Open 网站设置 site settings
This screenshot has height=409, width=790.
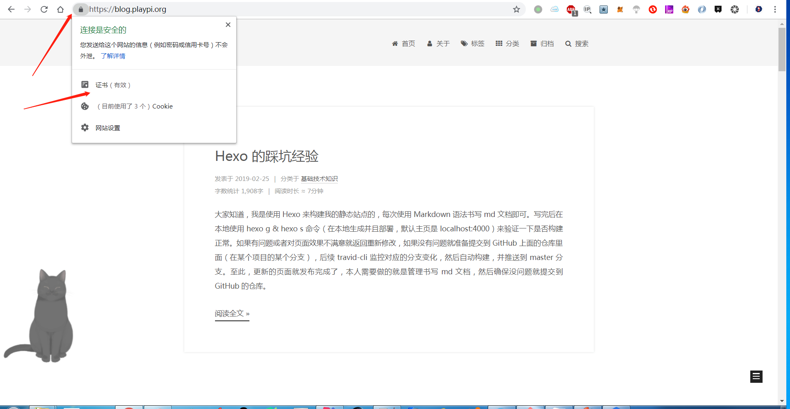click(x=154, y=128)
